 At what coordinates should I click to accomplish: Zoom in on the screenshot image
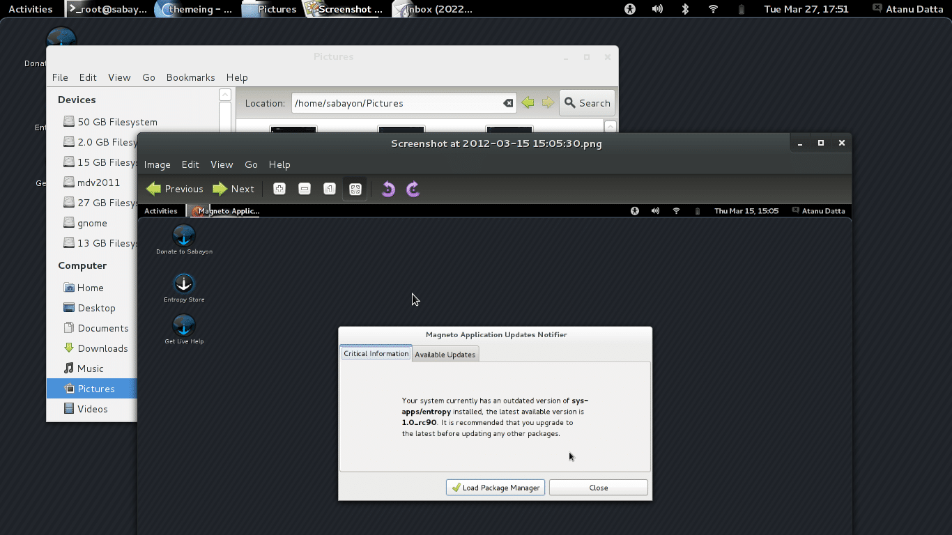[x=279, y=189]
